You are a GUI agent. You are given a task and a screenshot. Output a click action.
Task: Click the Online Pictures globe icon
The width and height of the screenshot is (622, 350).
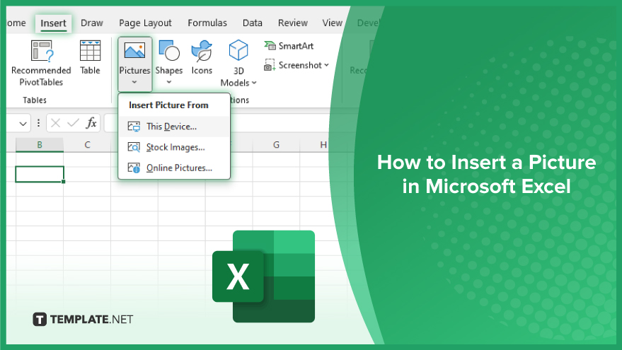click(134, 168)
